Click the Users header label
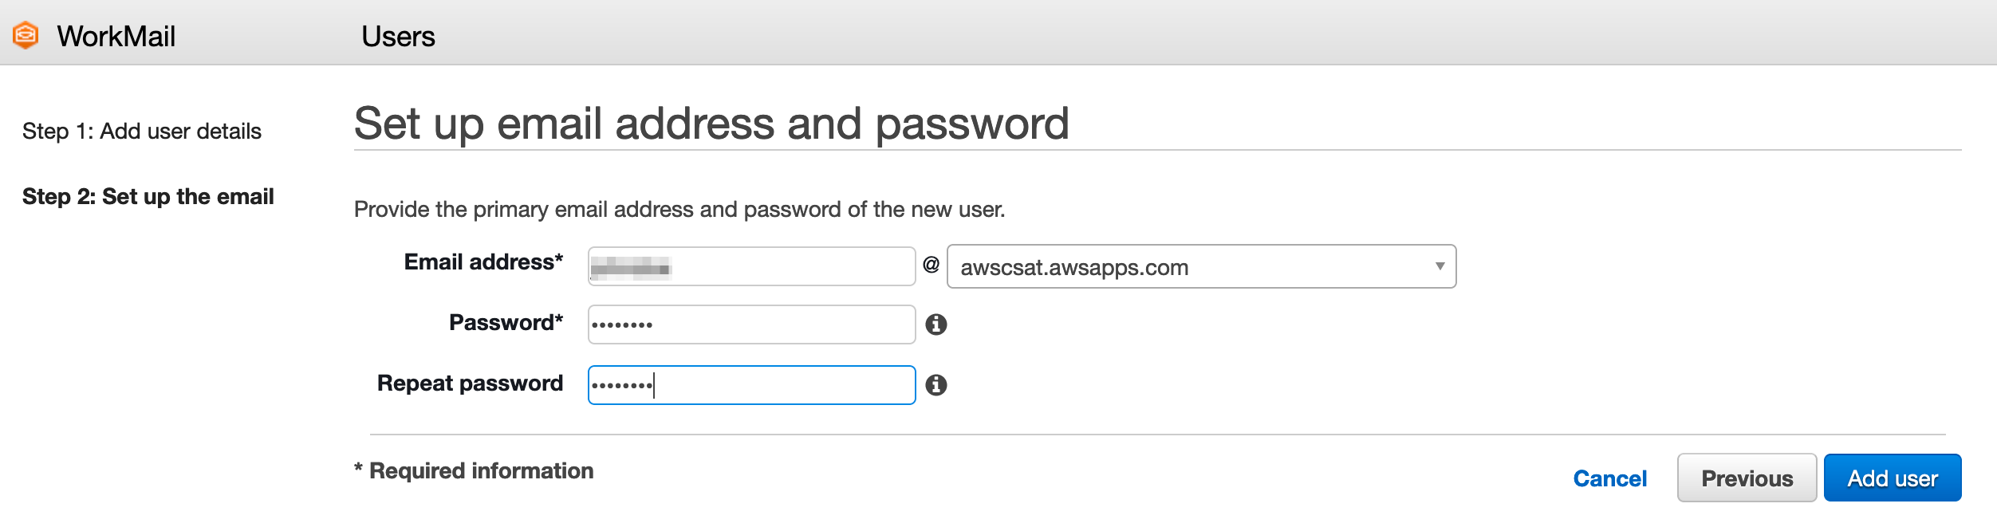This screenshot has height=531, width=1997. 398,36
